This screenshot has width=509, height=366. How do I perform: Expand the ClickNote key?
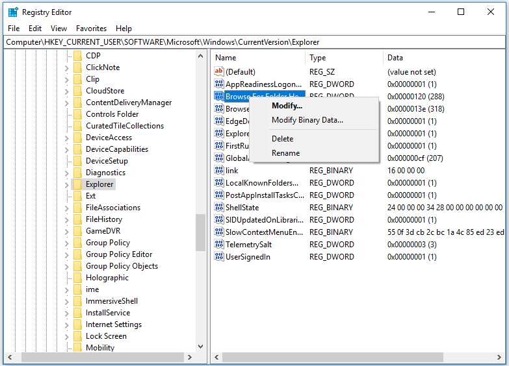(66, 67)
